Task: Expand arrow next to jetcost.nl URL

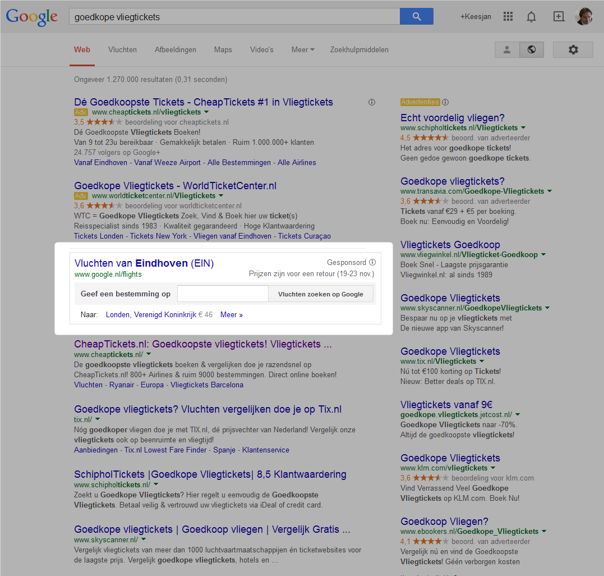Action: [518, 414]
